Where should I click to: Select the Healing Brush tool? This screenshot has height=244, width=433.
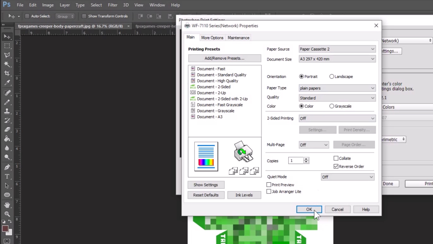click(x=7, y=93)
